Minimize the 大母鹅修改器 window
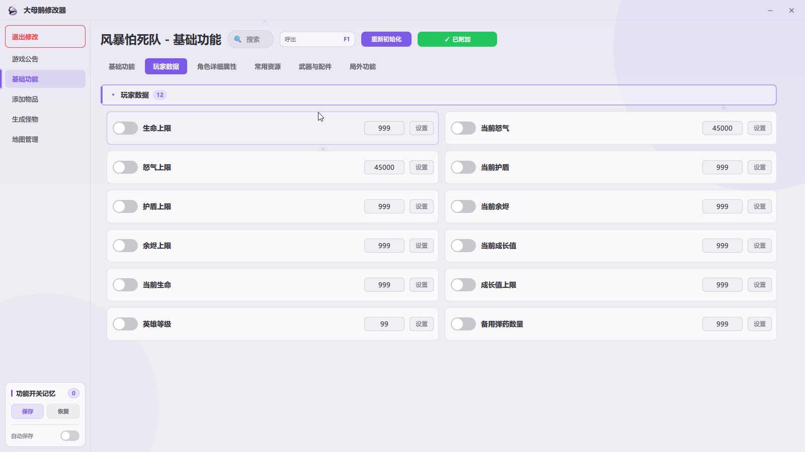Image resolution: width=805 pixels, height=452 pixels. [770, 10]
